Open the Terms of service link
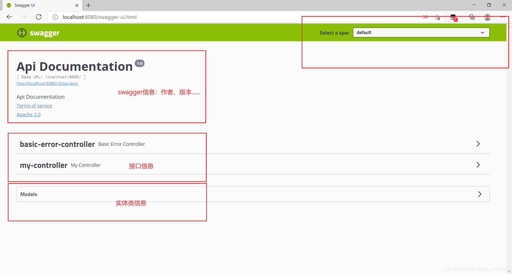The height and width of the screenshot is (274, 512). pyautogui.click(x=34, y=106)
